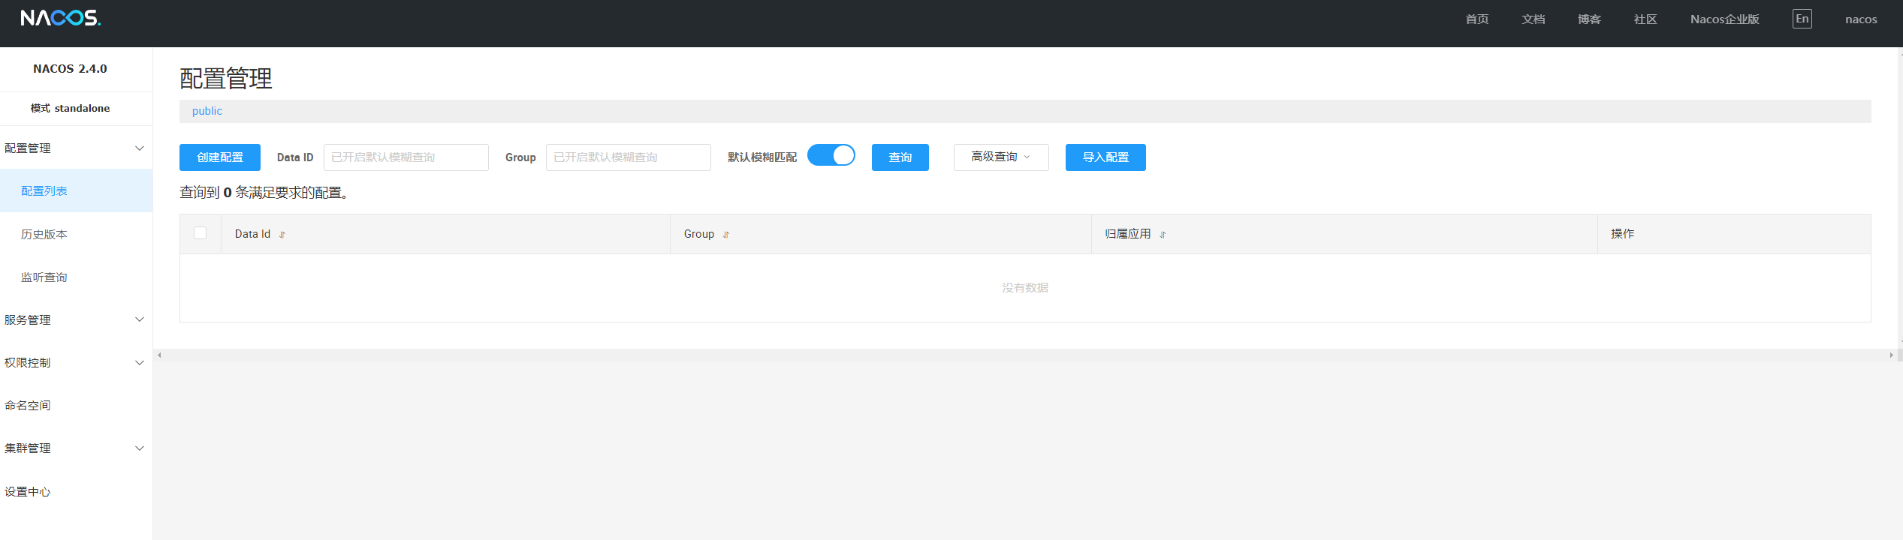
Task: Select 配置列表 in the sidebar
Action: pyautogui.click(x=76, y=190)
